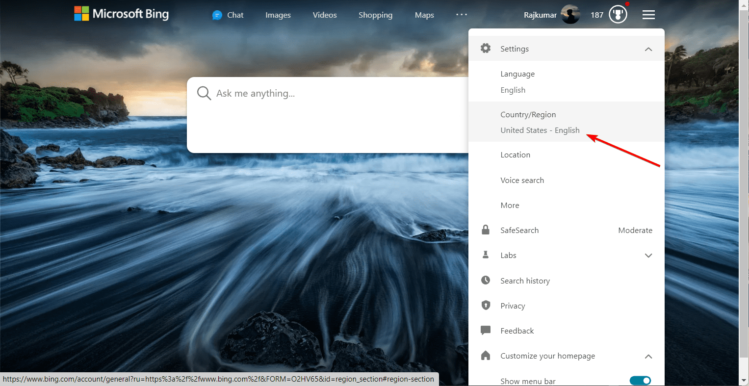Click the Search history clock icon
Viewport: 749px width, 386px height.
pos(486,280)
